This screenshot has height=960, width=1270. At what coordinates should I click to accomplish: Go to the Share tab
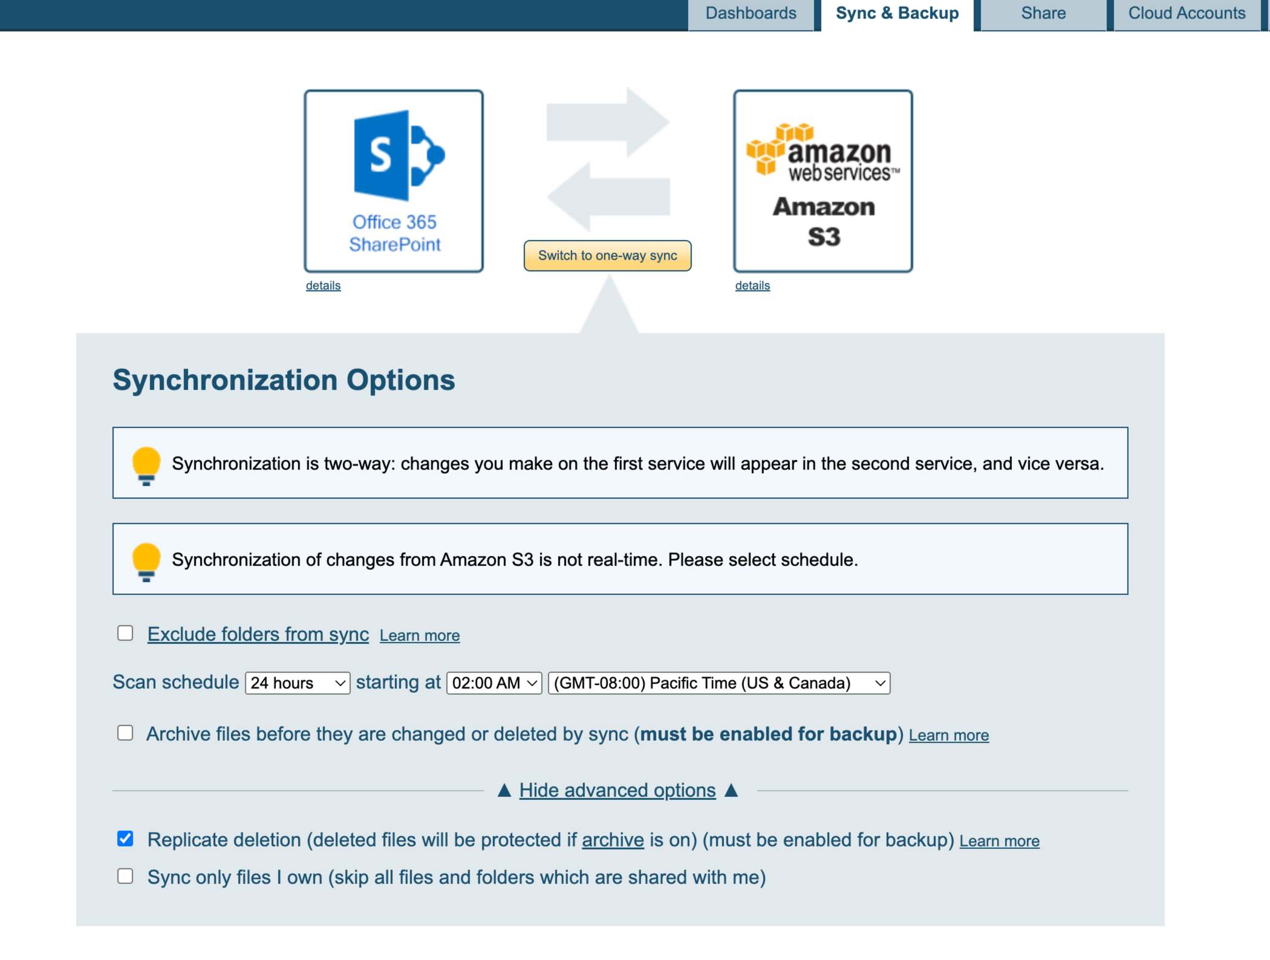click(x=1043, y=13)
